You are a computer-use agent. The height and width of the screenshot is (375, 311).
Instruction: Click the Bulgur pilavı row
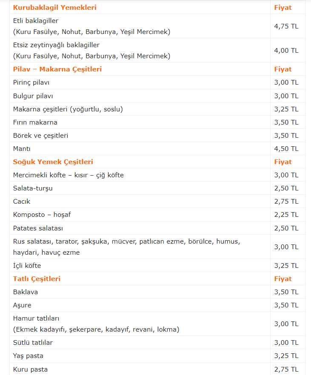[x=33, y=96]
